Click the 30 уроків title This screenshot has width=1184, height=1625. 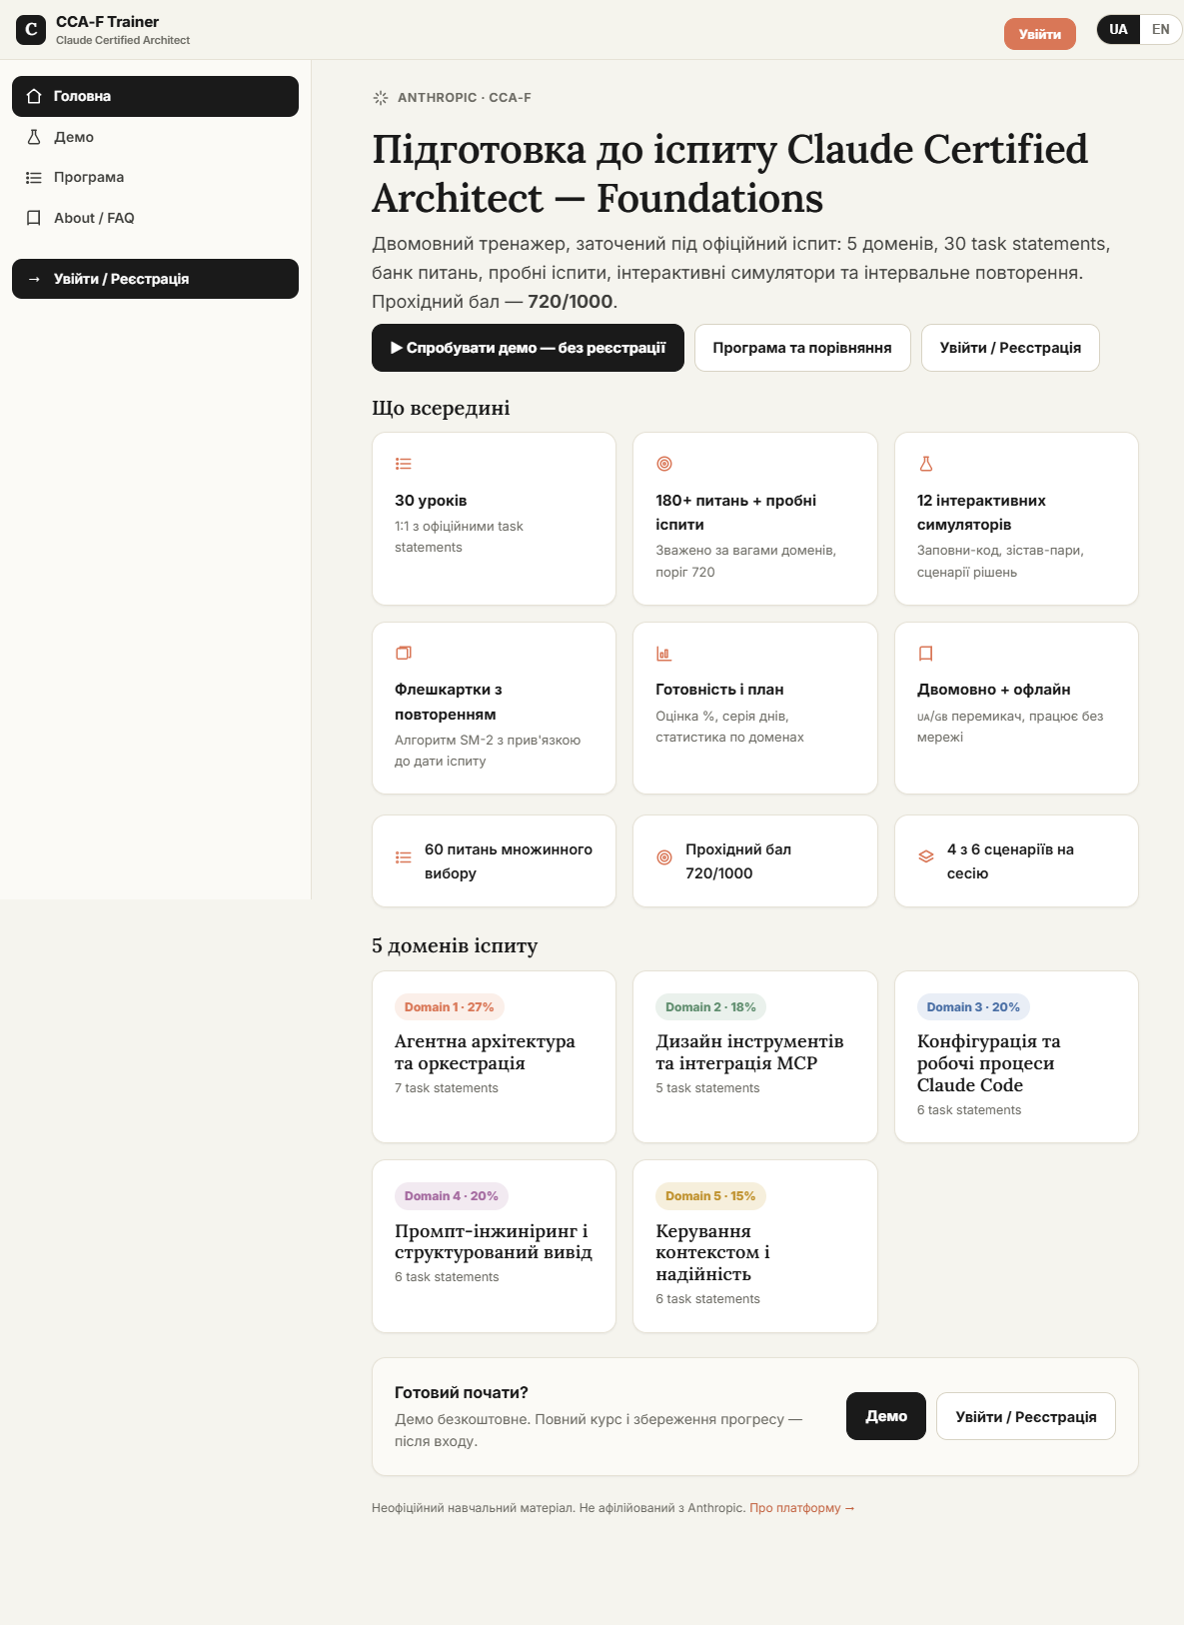click(x=431, y=501)
